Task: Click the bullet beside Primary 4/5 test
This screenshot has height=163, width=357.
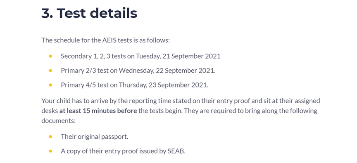Action: click(x=50, y=85)
